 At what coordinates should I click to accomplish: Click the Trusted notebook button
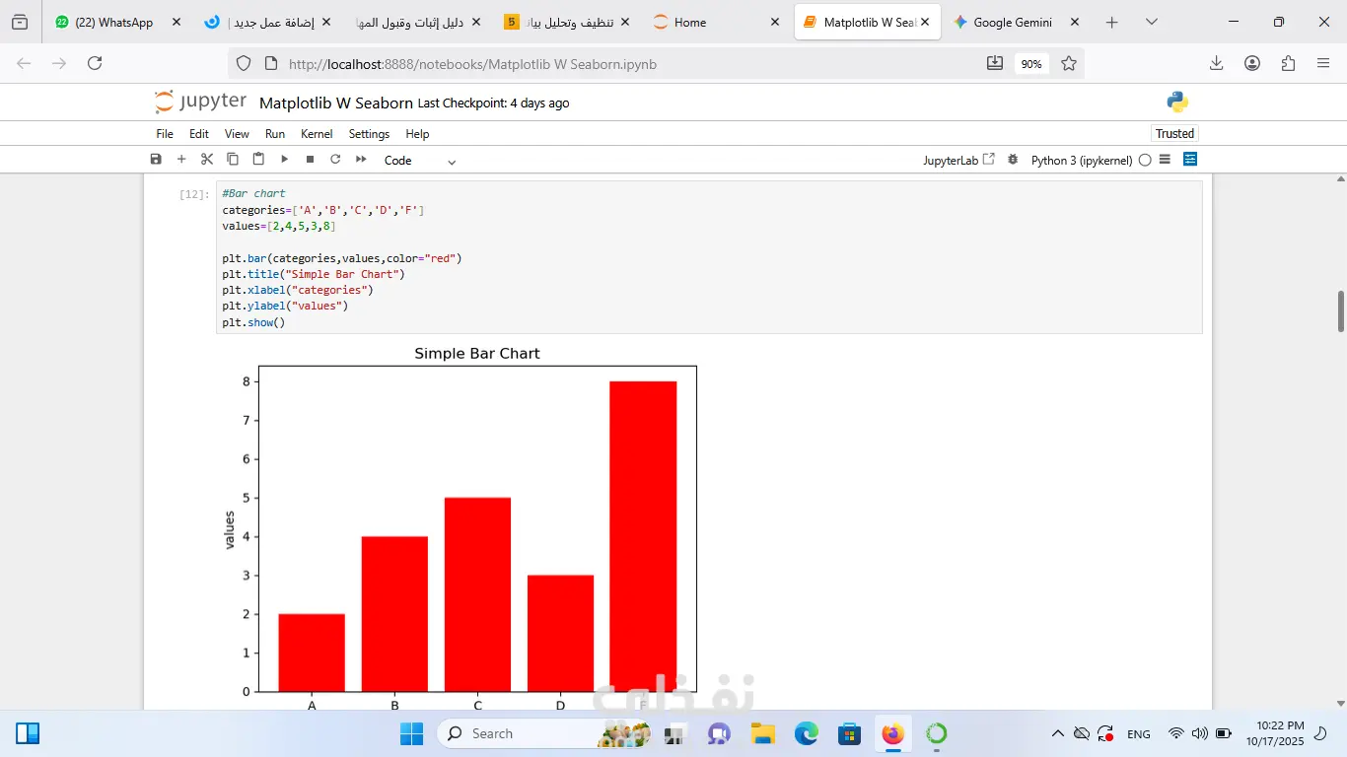(x=1174, y=134)
